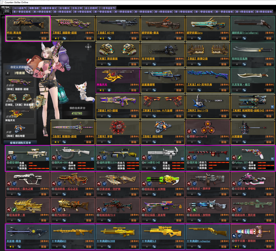This screenshot has width=276, height=251.
Task: Select red part icon on 超械世代·极光之翼
Action: click(9, 184)
